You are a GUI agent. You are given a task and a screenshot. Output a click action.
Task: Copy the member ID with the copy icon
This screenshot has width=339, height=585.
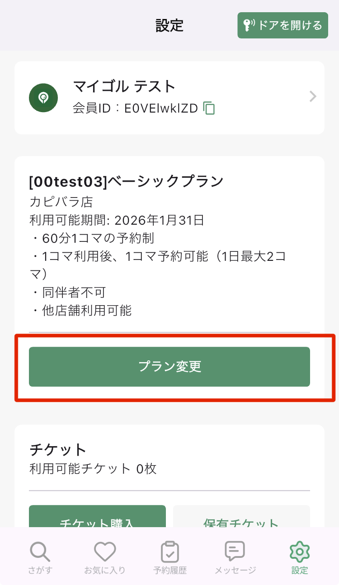(209, 108)
